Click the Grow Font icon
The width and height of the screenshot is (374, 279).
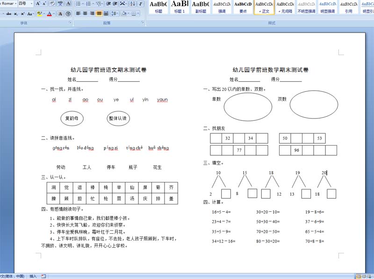coord(38,4)
